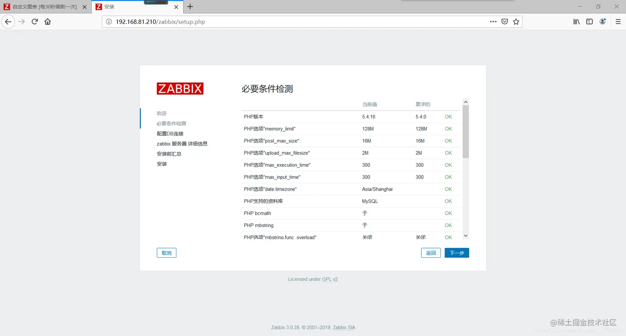Click the MySQL value cell
This screenshot has width=626, height=336.
coord(370,201)
